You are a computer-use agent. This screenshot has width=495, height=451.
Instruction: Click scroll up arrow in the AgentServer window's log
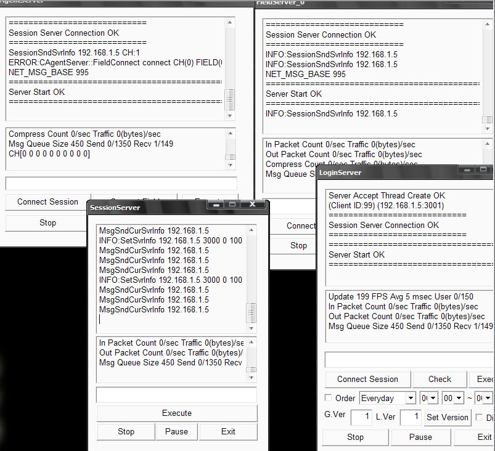(230, 22)
